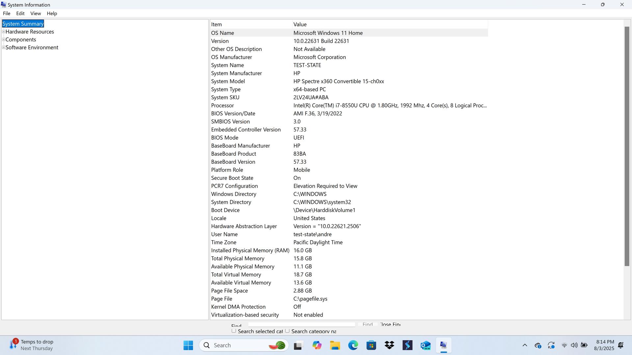Click the taskbar Search box
This screenshot has width=632, height=355.
point(244,345)
